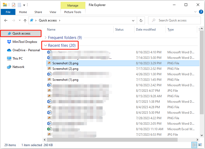This screenshot has width=205, height=149.
Task: Click image icon of 8/15/2023 9:28 AM PNG
Action: 49,96
